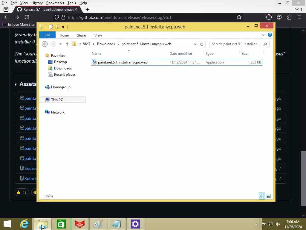
Task: Click the volume speaker tray icon
Action: coord(278,224)
